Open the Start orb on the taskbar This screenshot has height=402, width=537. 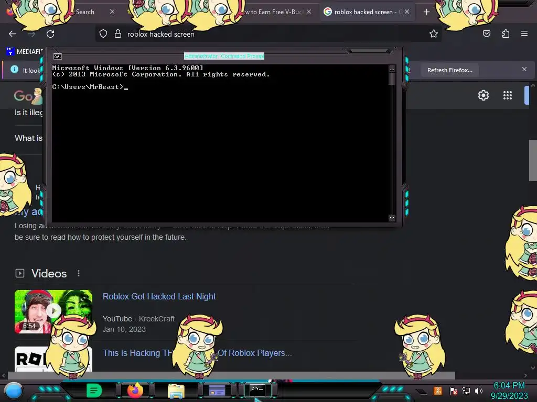coord(14,391)
